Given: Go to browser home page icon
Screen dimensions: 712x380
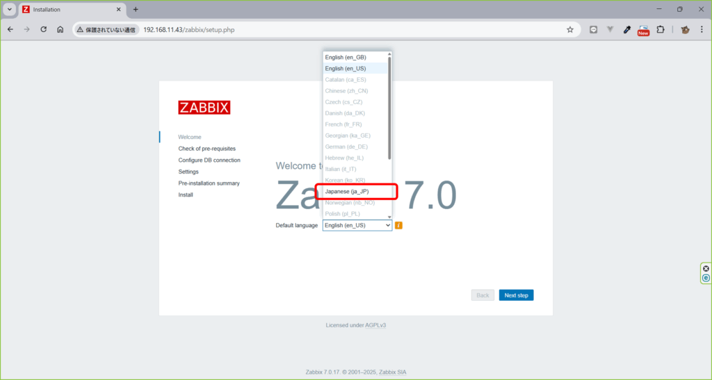Looking at the screenshot, I should 60,29.
